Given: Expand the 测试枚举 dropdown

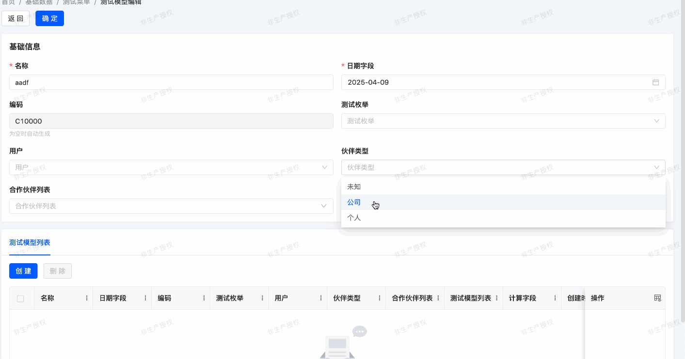Looking at the screenshot, I should [503, 121].
